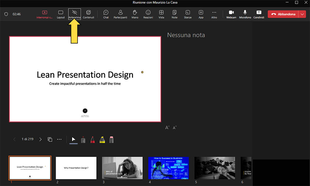The width and height of the screenshot is (310, 186).
Task: Minimize the meeting window
Action: pos(287,2)
